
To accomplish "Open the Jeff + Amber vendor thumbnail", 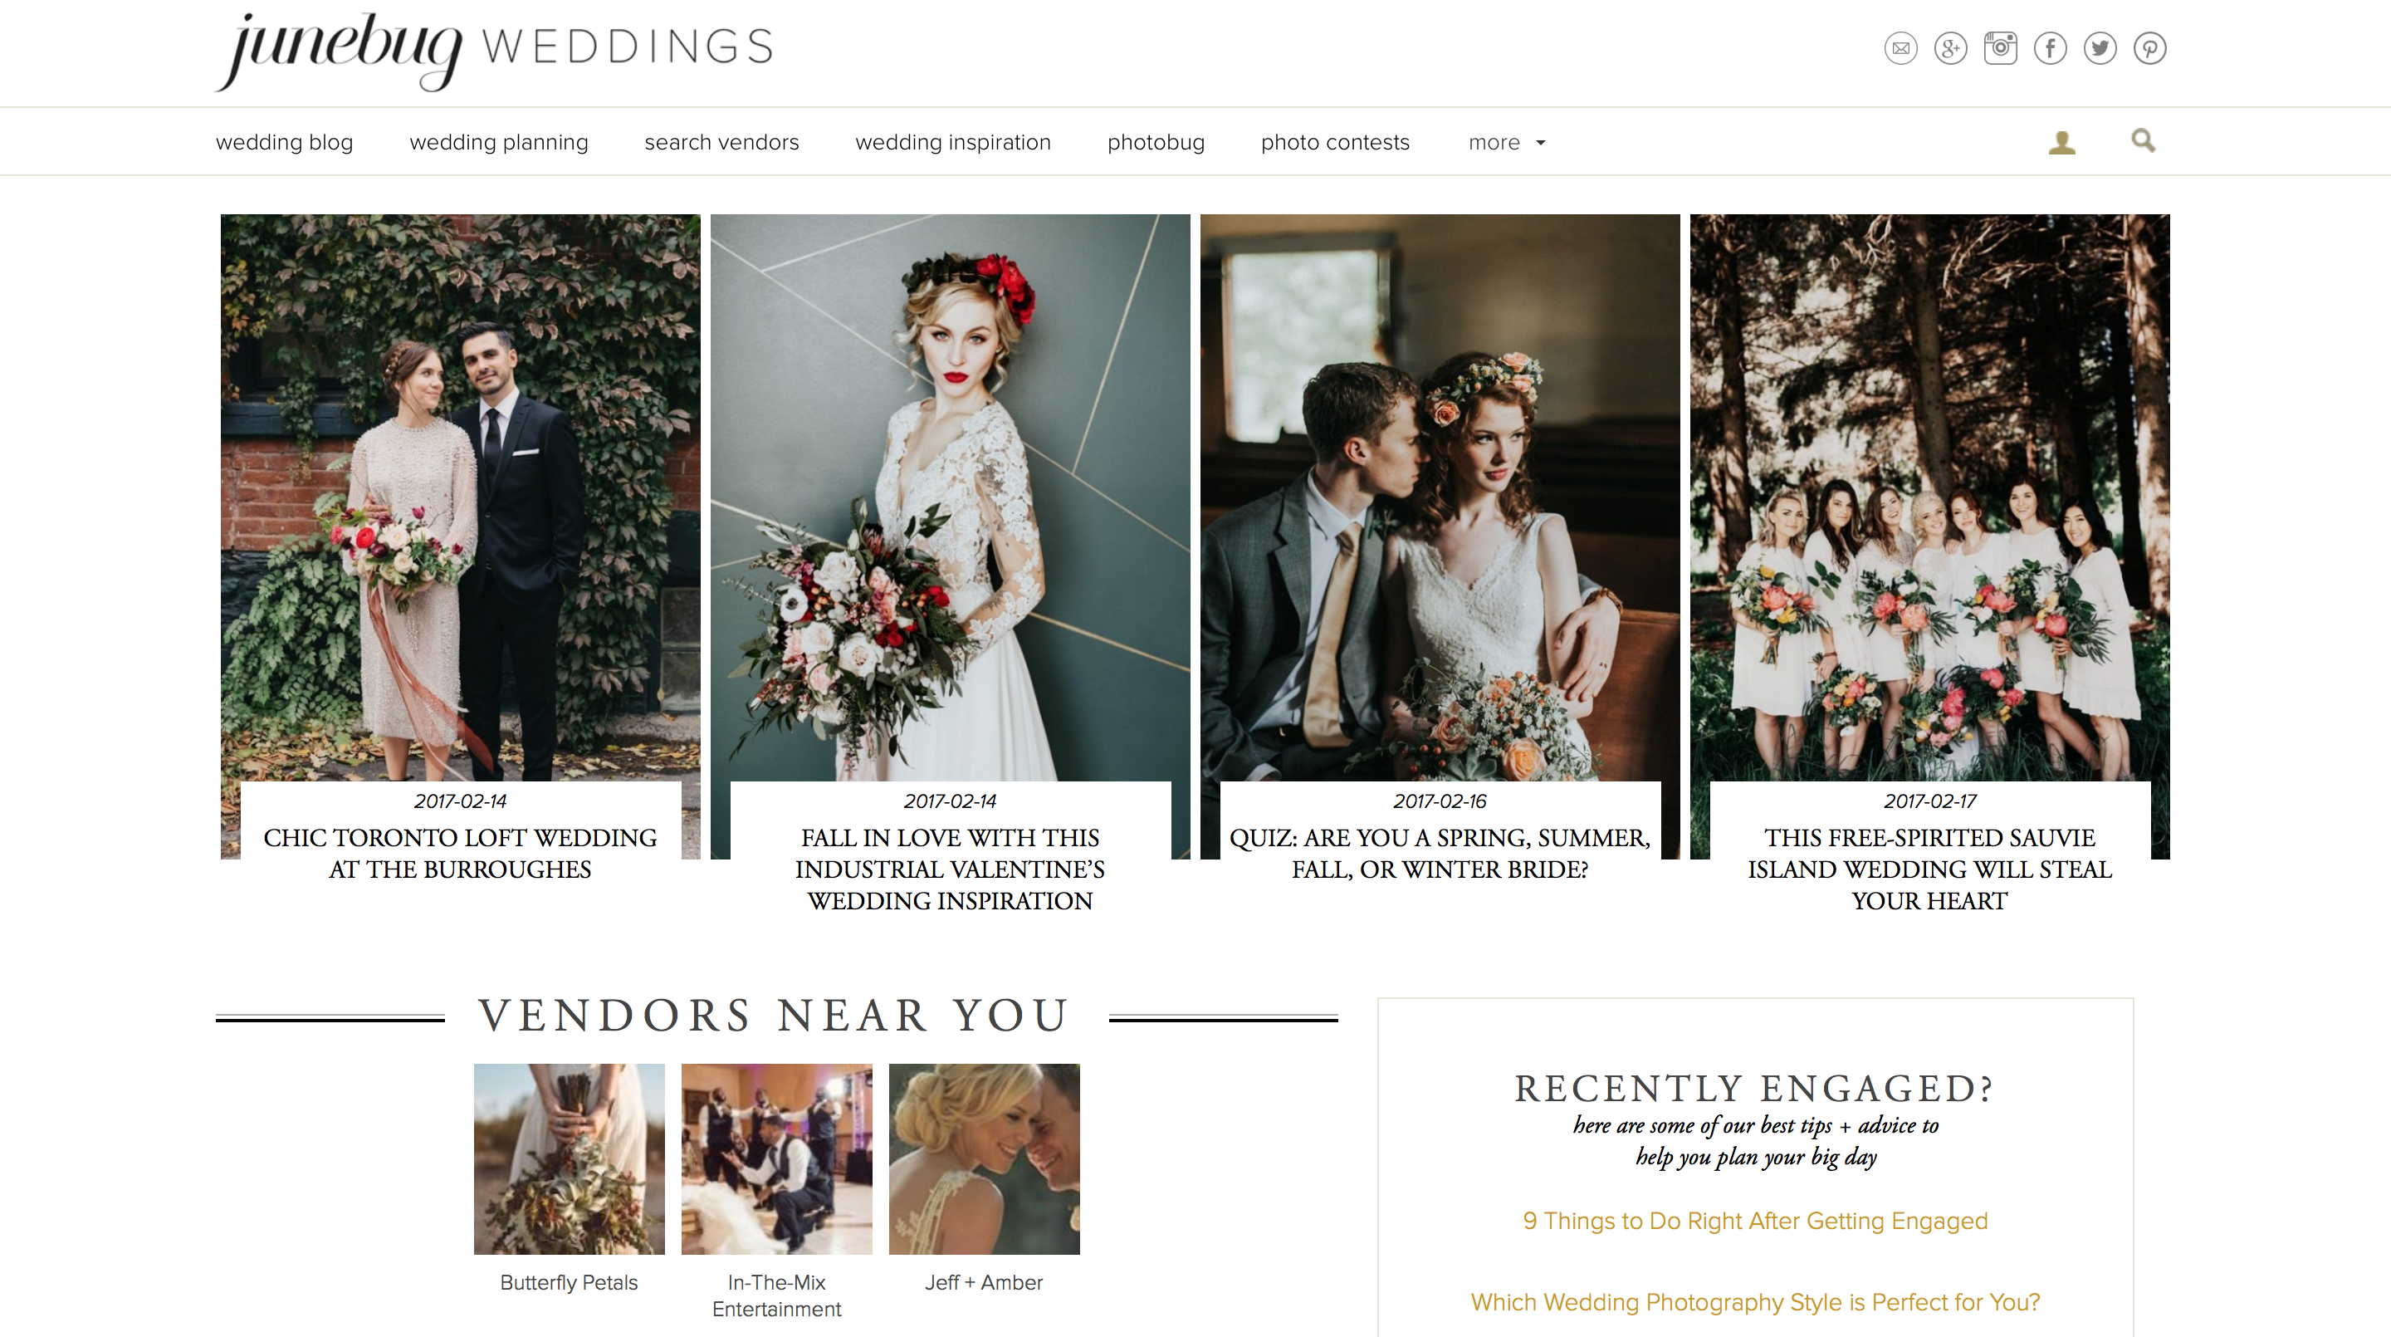I will point(984,1158).
